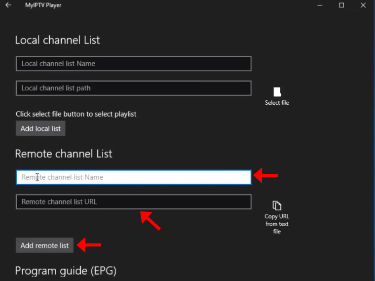Click the Local channel List heading
Screen dimensions: 375x281
[57, 40]
